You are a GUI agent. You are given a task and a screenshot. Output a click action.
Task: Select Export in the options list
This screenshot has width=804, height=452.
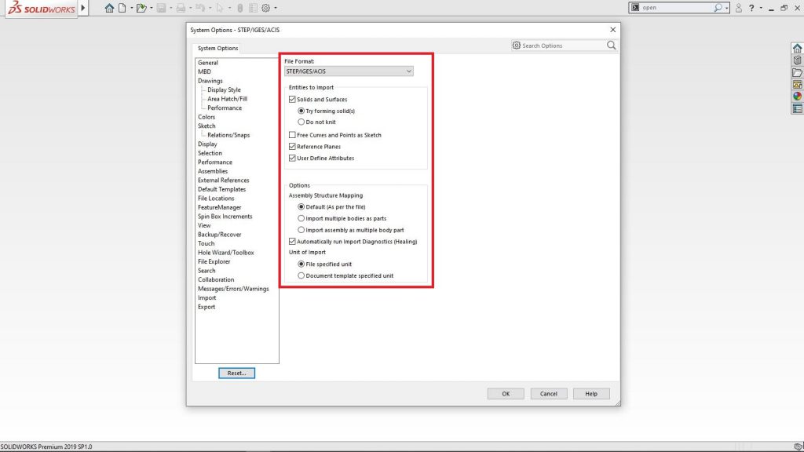206,307
